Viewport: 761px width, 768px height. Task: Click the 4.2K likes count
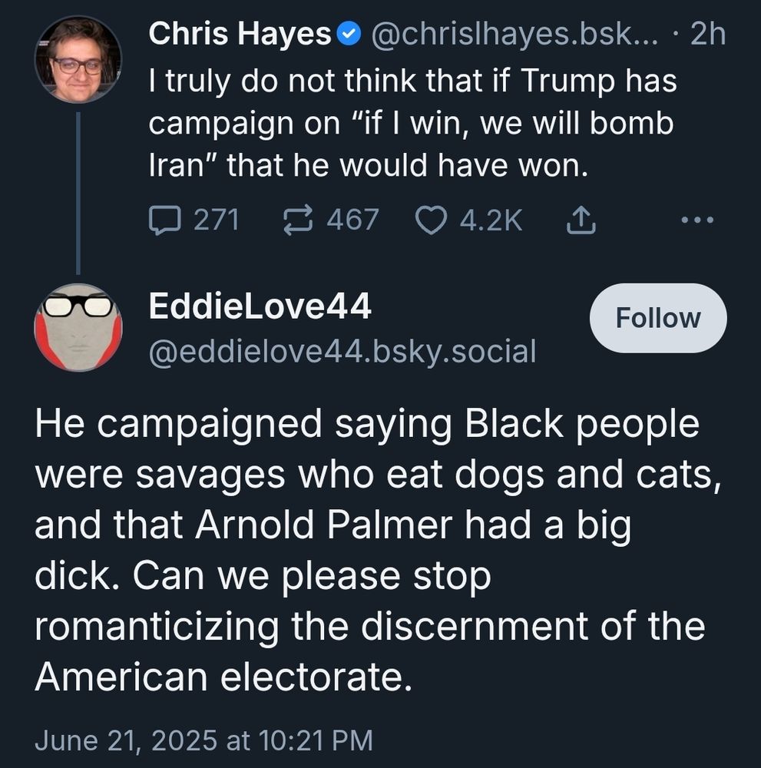pos(491,220)
